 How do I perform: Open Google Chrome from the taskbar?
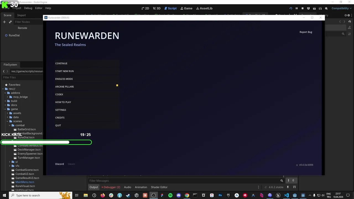click(x=187, y=195)
